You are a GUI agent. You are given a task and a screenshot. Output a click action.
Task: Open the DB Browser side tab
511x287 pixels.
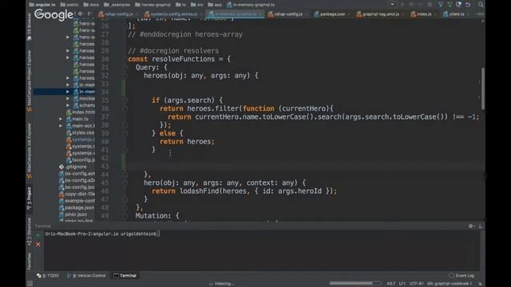coord(30,27)
